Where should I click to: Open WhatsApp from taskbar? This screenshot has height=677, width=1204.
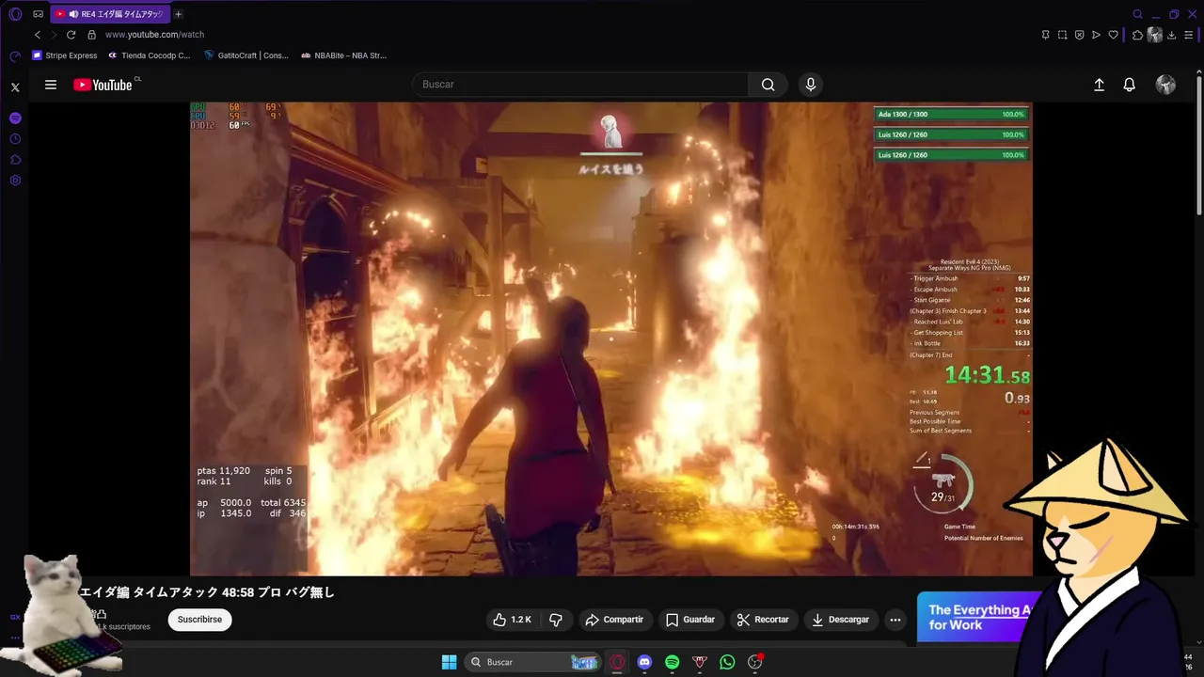coord(727,662)
